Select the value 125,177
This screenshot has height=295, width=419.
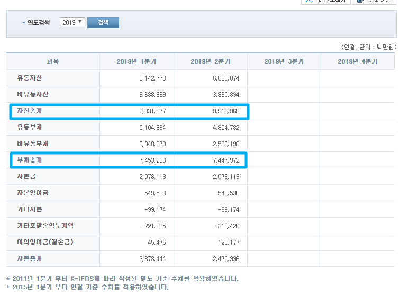point(229,243)
